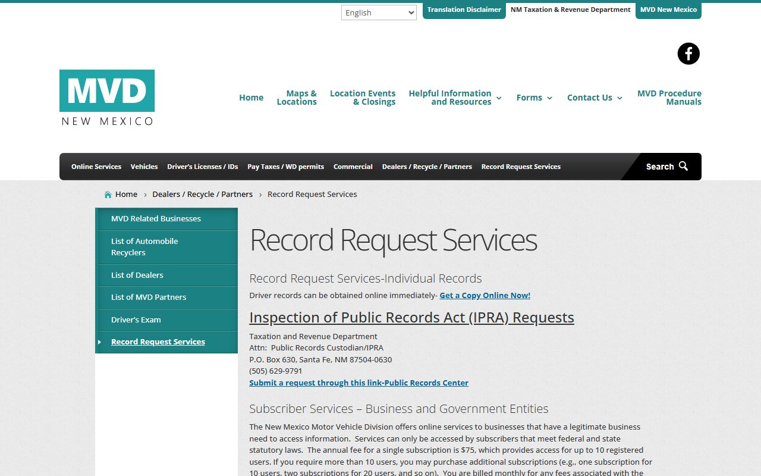Open the MVD Facebook page icon
Screen dimensions: 761x476
(x=688, y=54)
